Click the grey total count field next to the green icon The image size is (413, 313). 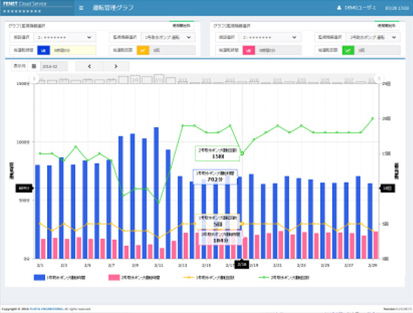click(x=378, y=50)
